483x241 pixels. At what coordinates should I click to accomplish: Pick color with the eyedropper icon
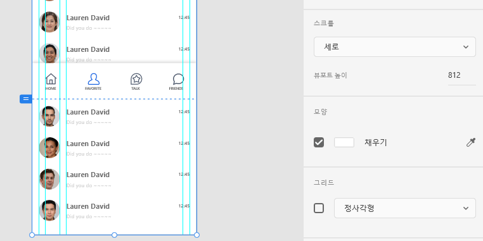pos(471,142)
